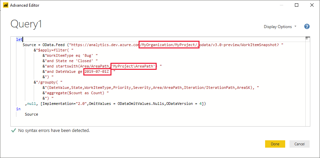
Task: Click the Power BI logo icon
Action: coord(5,5)
